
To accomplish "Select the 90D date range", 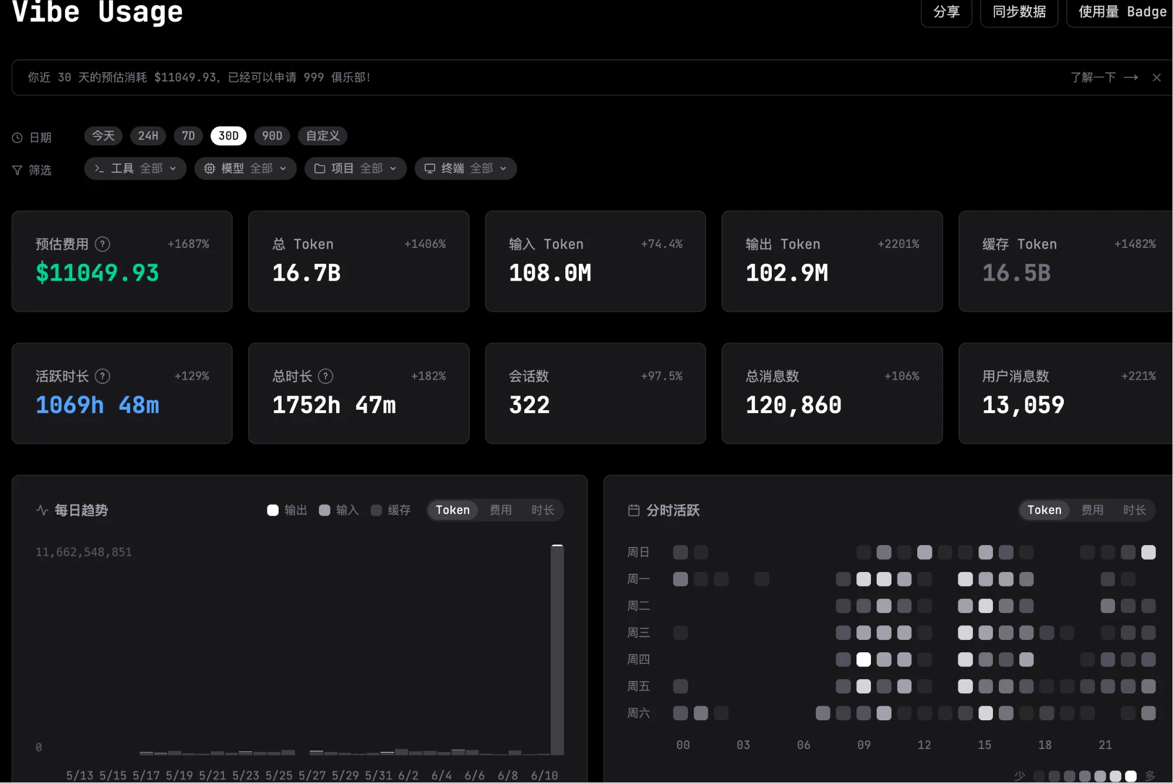I will click(272, 136).
